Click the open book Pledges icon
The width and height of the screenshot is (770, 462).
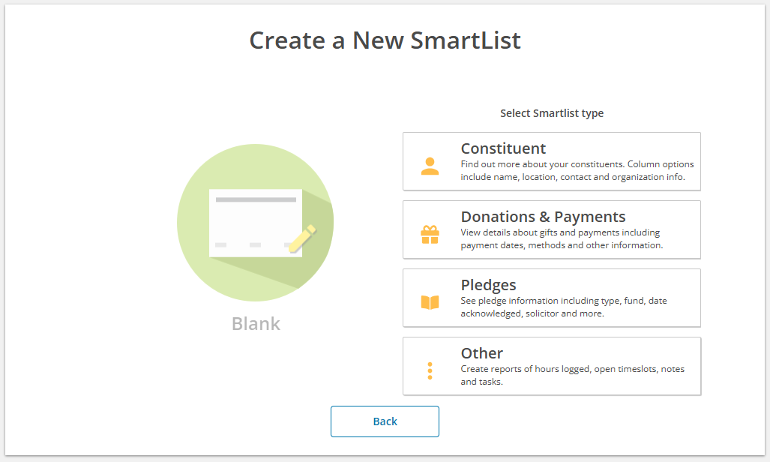pyautogui.click(x=430, y=302)
